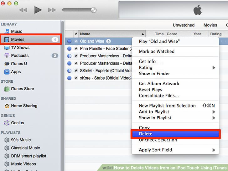Adjust the volume slider knob
Screen dimensions: 228x171
tap(94, 10)
